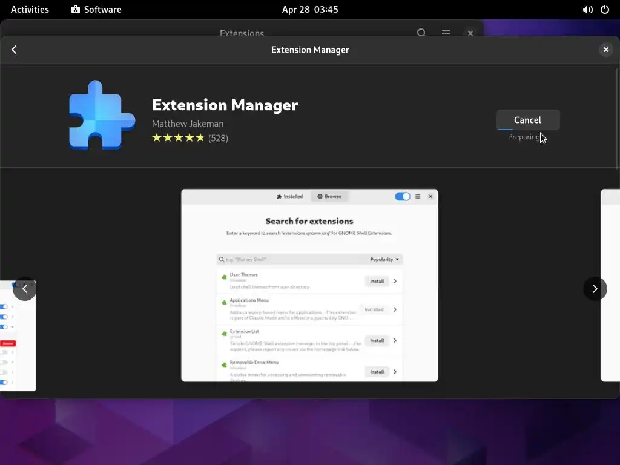This screenshot has height=465, width=620.
Task: Click the Extension Manager puzzle piece icon
Action: pyautogui.click(x=102, y=115)
